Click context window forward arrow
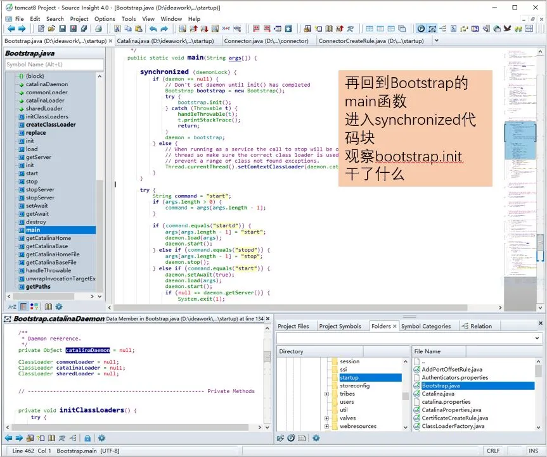 point(19,438)
